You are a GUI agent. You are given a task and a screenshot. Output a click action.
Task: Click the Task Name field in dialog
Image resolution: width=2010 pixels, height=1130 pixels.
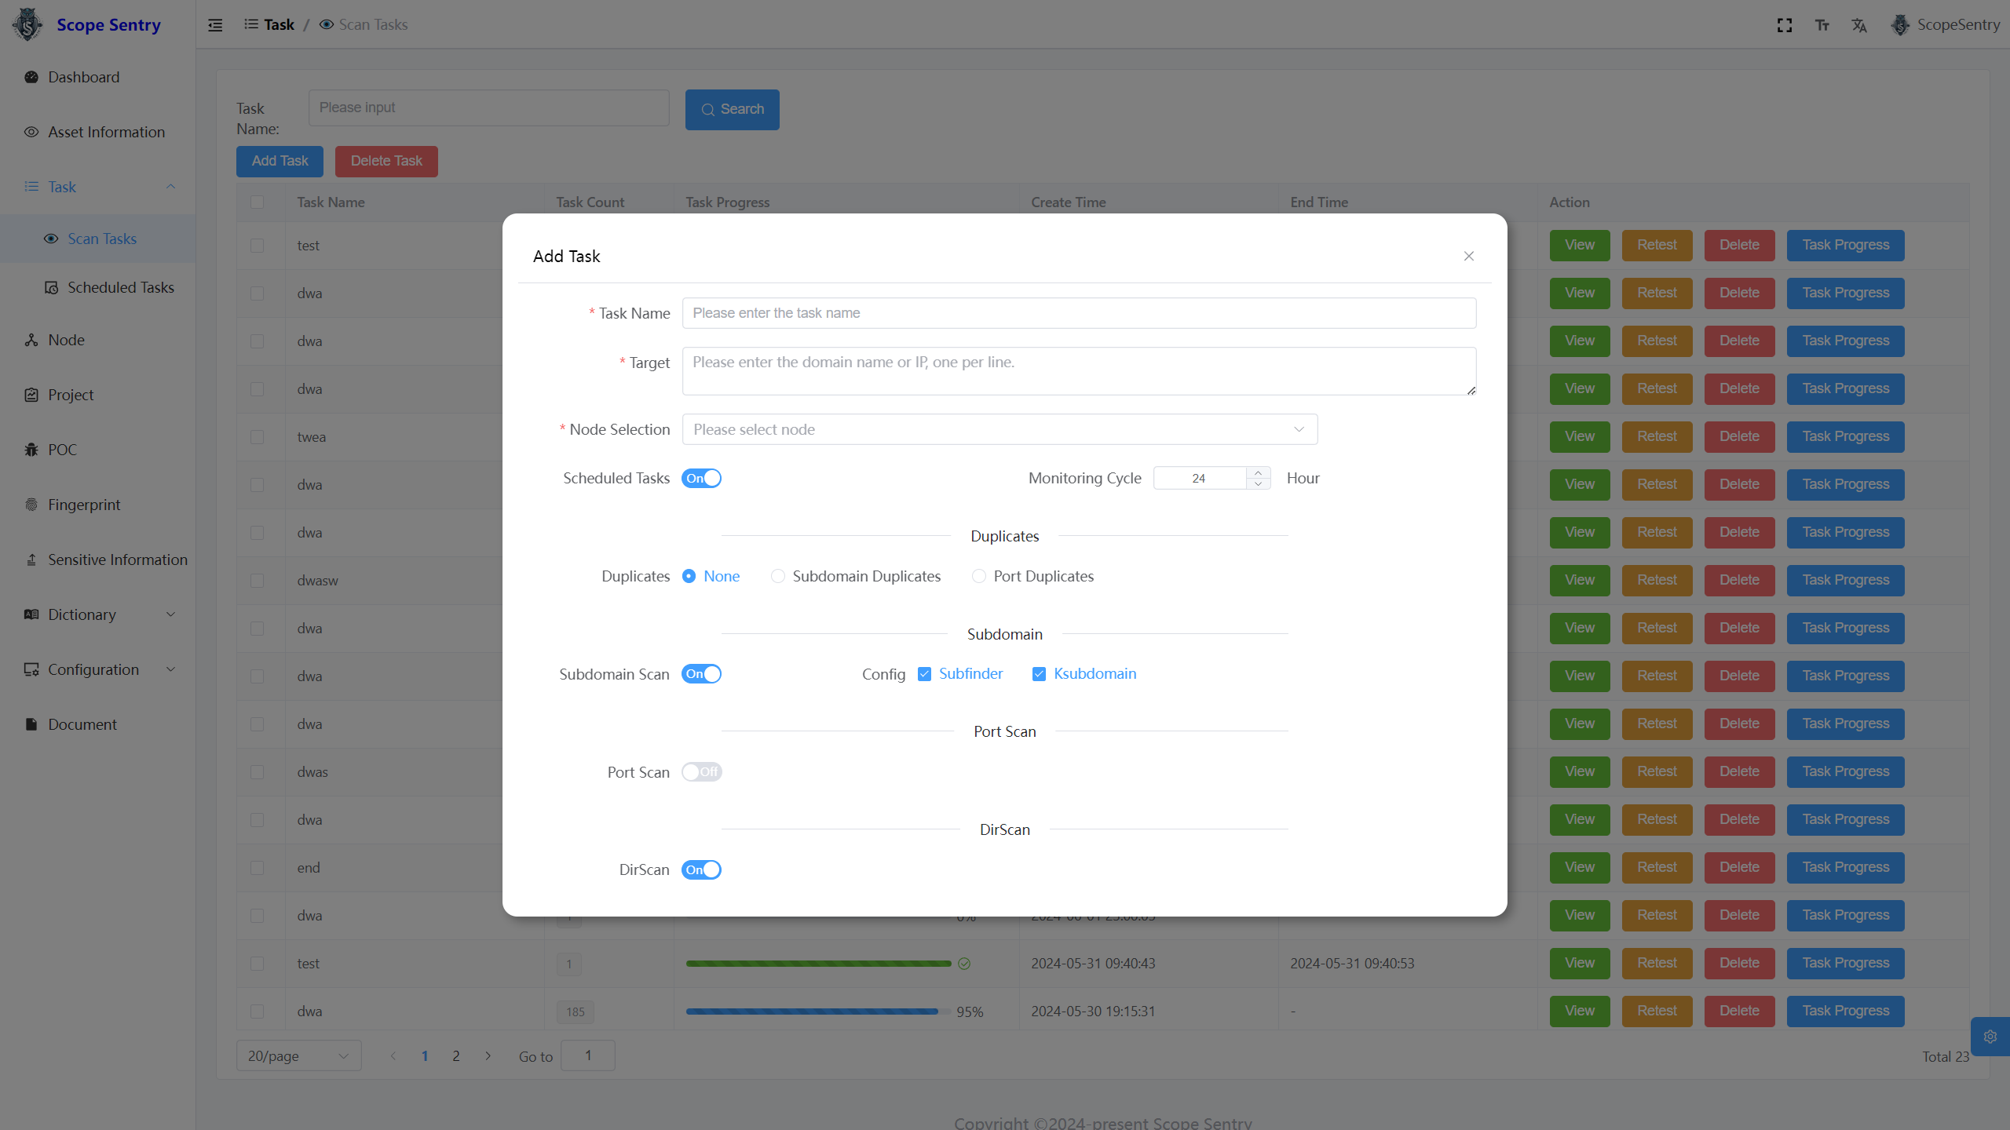tap(1079, 313)
